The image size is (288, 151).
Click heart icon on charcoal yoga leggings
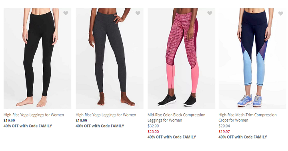click(x=138, y=13)
